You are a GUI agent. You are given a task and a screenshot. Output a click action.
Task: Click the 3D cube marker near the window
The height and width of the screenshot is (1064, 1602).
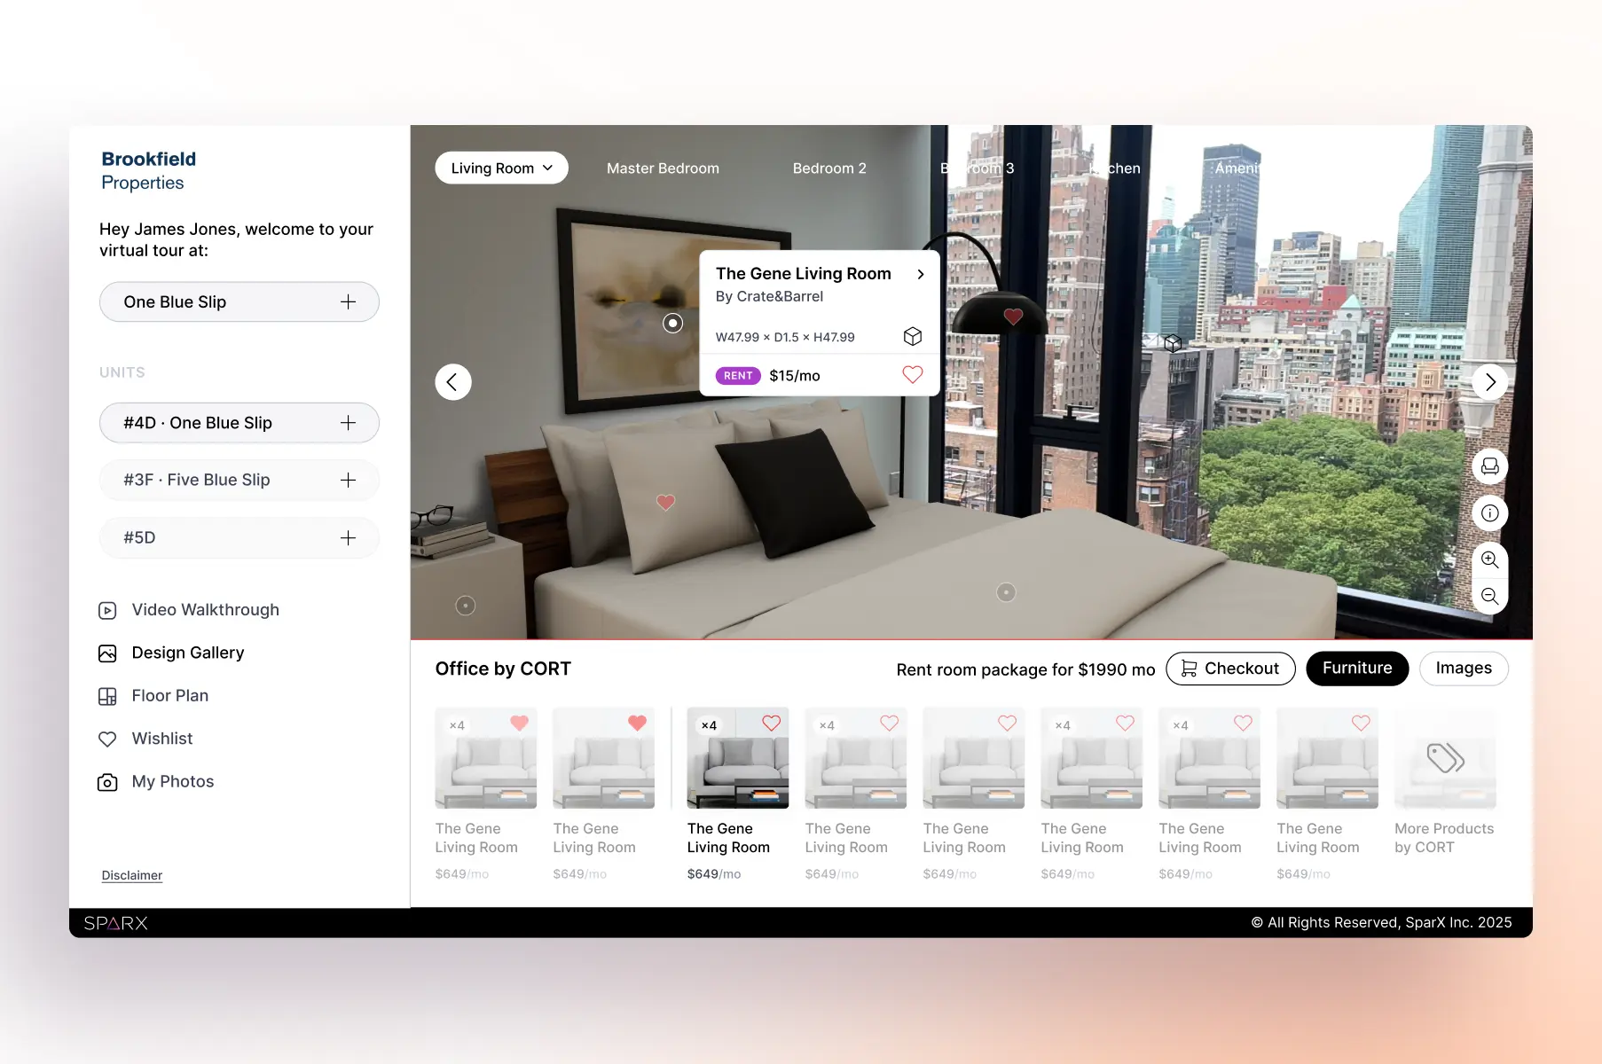click(1173, 343)
